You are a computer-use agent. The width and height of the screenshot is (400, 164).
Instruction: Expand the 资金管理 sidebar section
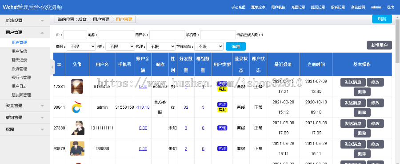click(25, 105)
